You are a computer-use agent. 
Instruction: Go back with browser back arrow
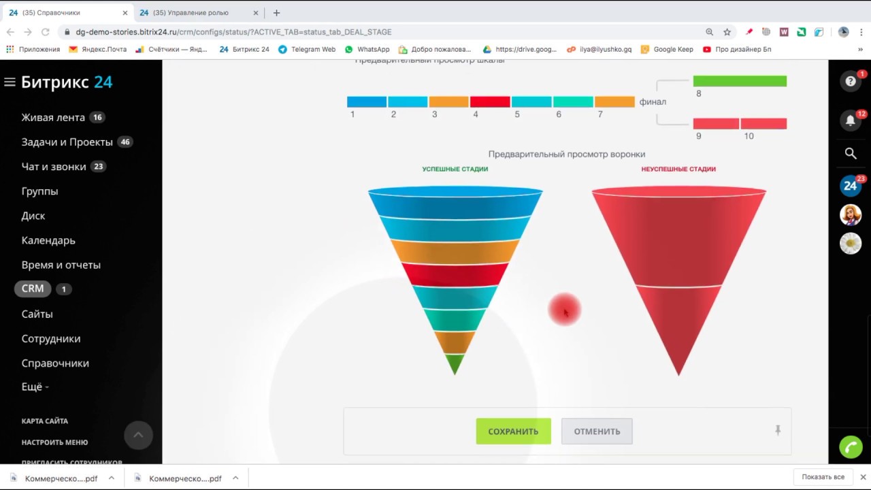pos(10,32)
